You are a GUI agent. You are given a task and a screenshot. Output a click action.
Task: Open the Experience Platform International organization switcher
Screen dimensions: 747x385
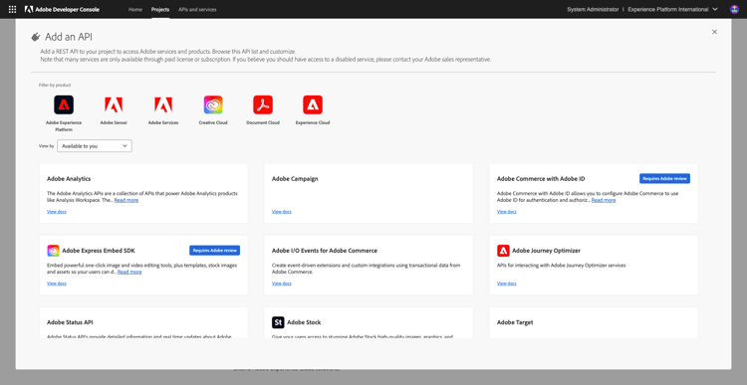click(x=672, y=9)
